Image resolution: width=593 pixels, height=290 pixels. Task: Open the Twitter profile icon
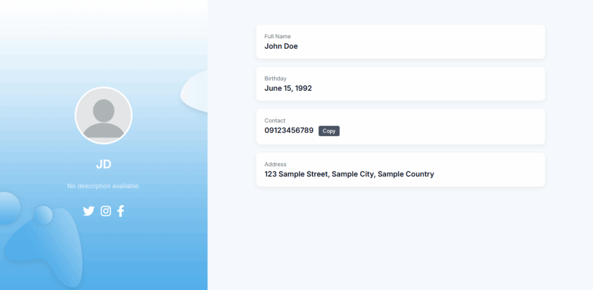(89, 211)
